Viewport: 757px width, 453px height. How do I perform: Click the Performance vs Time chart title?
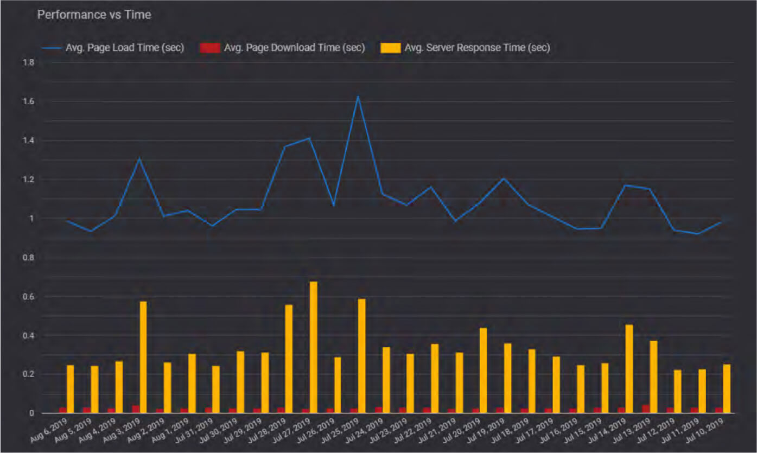pos(94,15)
